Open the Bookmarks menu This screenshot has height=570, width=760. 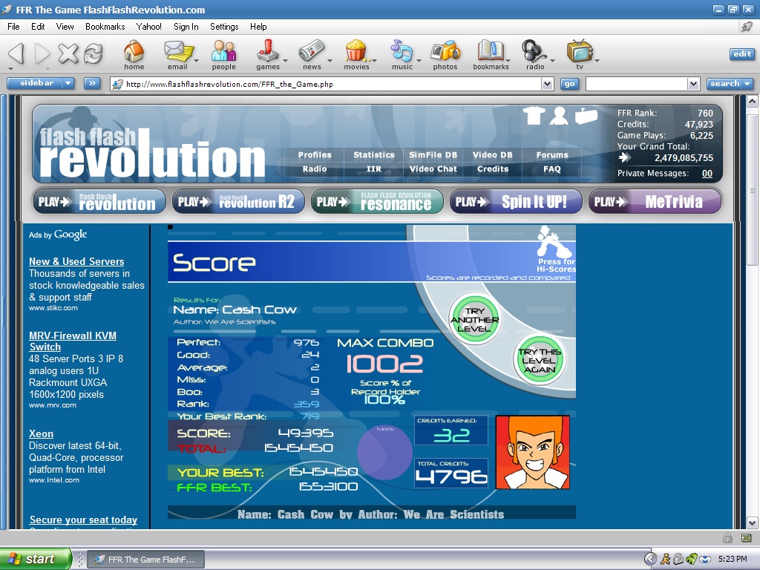coord(105,27)
